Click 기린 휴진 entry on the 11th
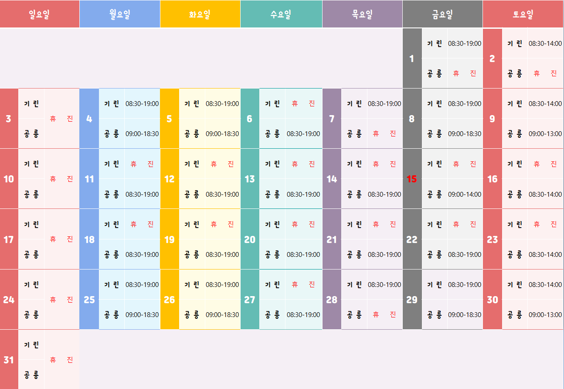The width and height of the screenshot is (564, 389). pyautogui.click(x=142, y=164)
